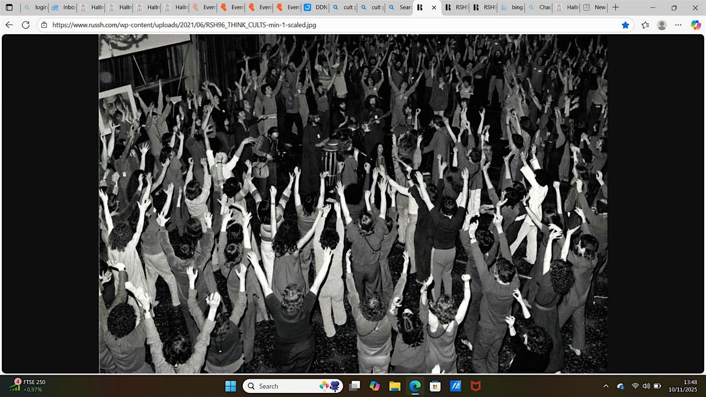
Task: Open the Settings and more menu
Action: pyautogui.click(x=678, y=25)
